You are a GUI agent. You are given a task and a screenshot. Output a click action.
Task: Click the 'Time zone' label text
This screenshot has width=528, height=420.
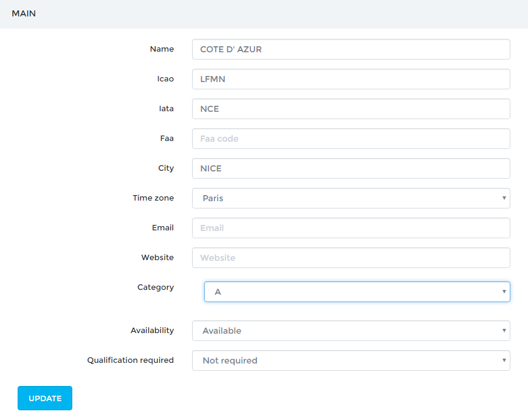[x=153, y=198]
